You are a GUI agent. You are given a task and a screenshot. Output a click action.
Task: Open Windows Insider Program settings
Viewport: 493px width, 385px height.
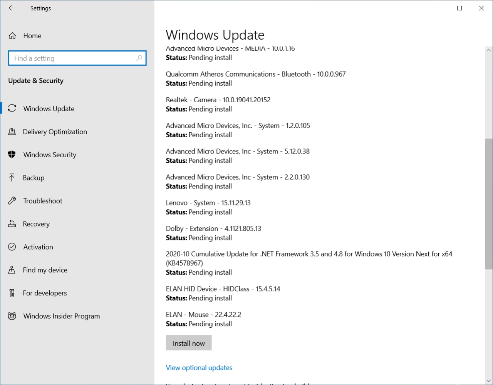pyautogui.click(x=77, y=316)
